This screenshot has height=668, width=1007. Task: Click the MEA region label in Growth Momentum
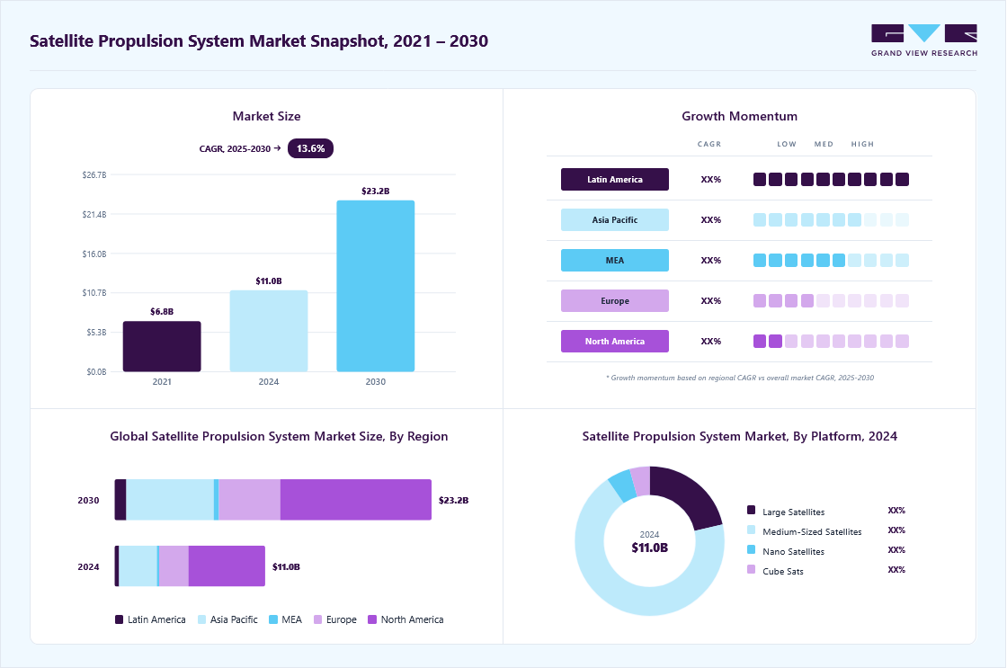coord(615,260)
